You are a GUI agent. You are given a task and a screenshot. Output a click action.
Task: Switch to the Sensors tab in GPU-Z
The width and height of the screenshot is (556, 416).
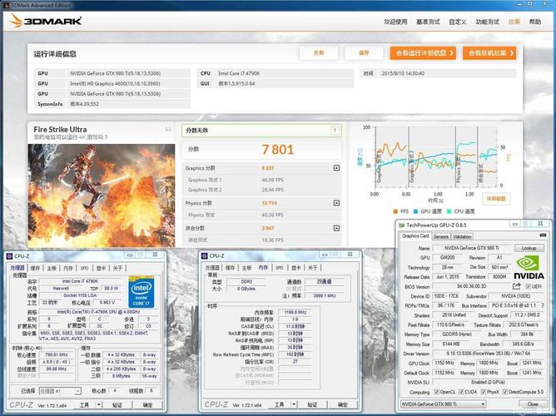tap(441, 236)
